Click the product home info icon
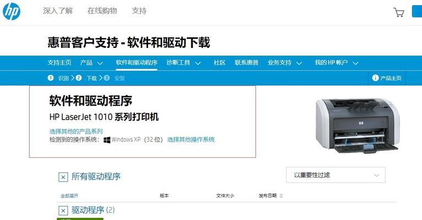 (375, 78)
